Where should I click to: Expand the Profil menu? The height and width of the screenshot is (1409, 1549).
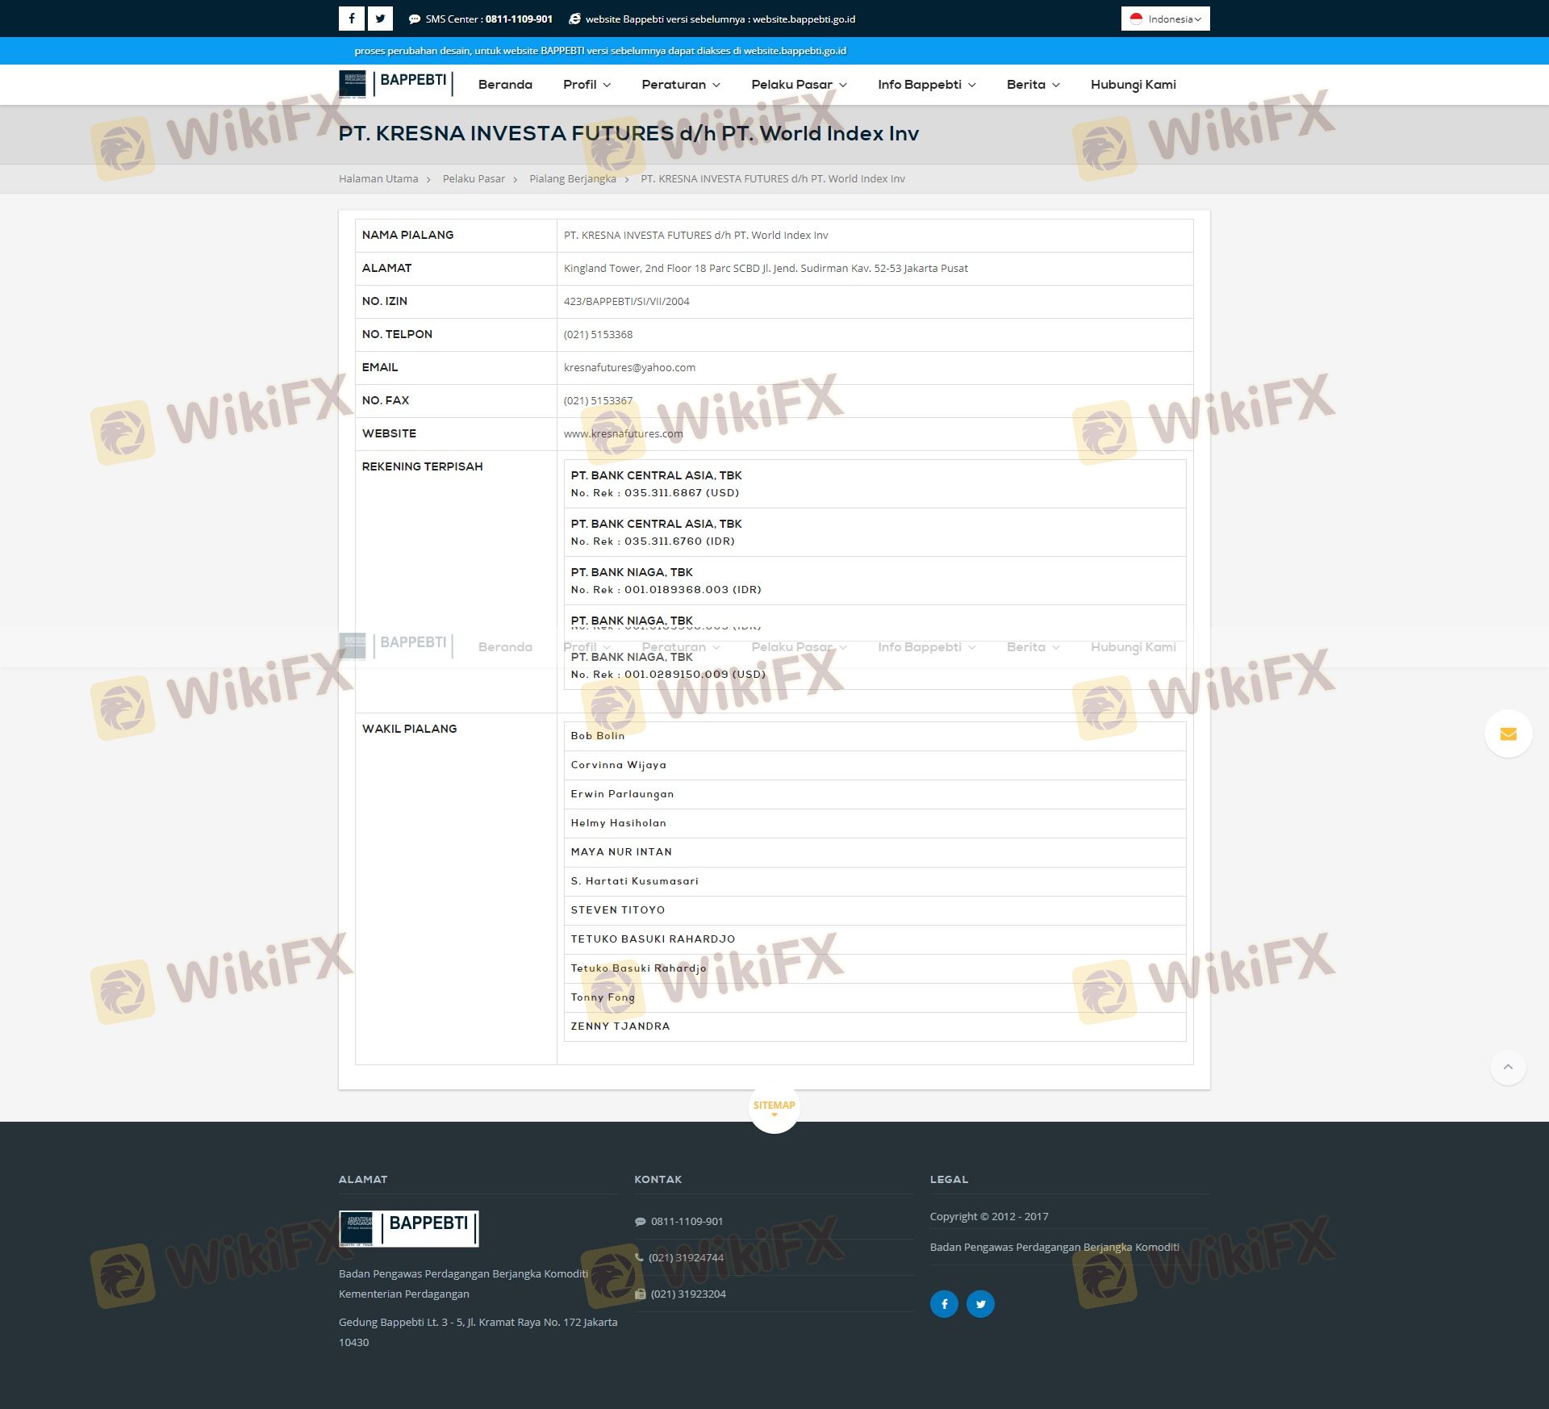tap(587, 85)
